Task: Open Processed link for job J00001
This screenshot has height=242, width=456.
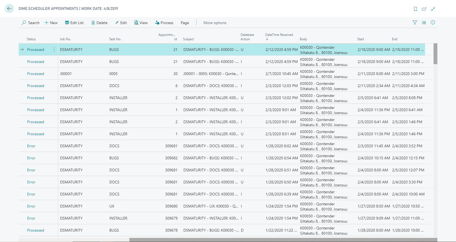Action: [x=36, y=74]
